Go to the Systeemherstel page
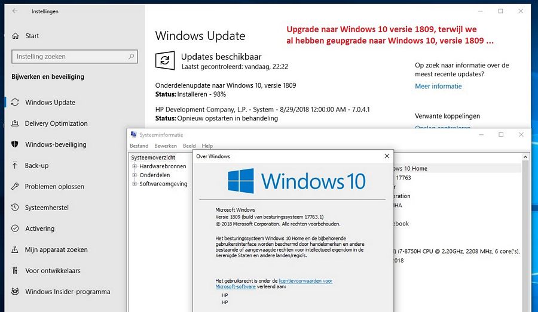 pyautogui.click(x=47, y=208)
